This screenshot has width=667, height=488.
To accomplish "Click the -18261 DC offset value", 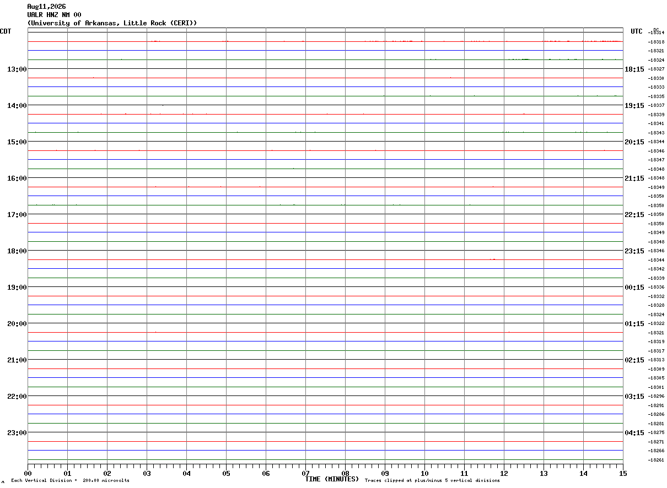I will (657, 460).
